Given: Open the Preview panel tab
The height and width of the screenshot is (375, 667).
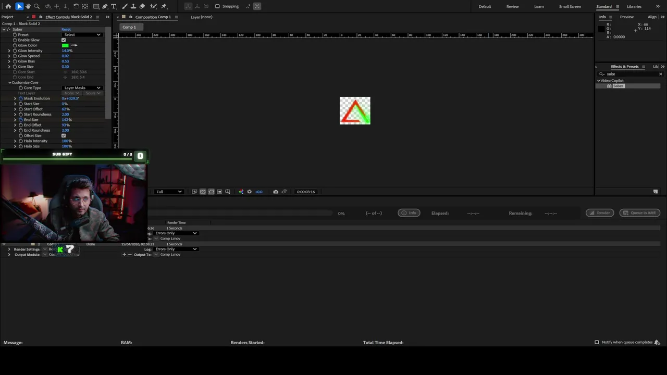Looking at the screenshot, I should pyautogui.click(x=627, y=17).
